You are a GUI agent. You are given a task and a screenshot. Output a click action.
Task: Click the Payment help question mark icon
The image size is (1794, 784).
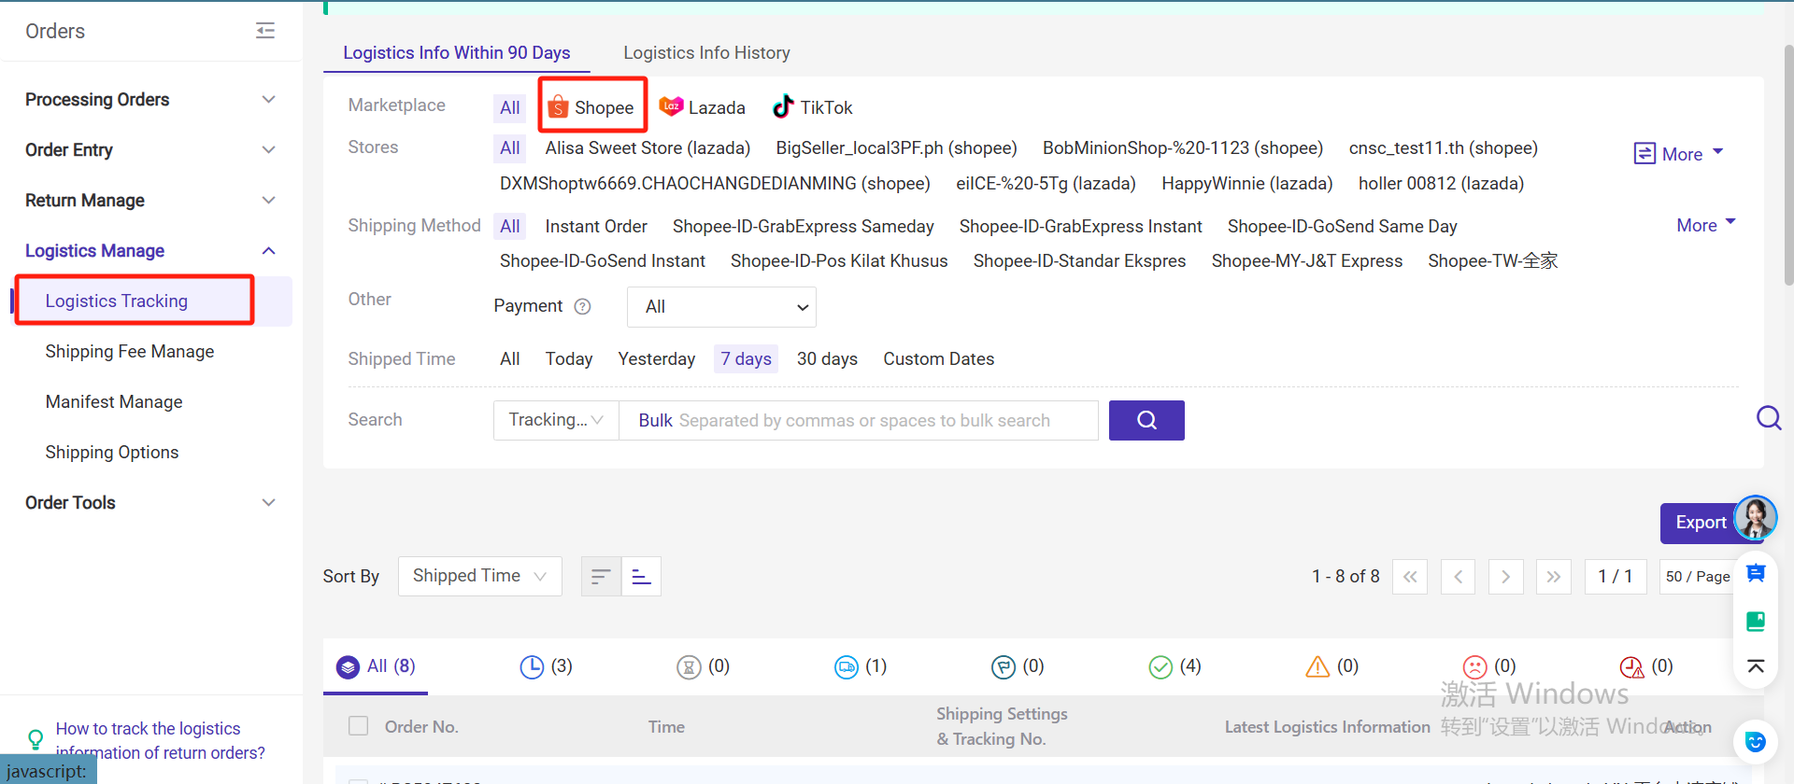tap(582, 307)
